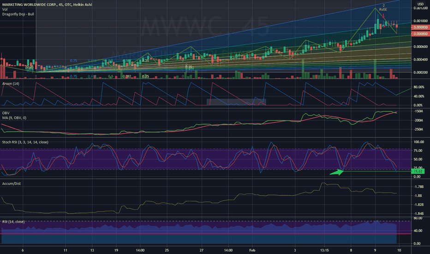Click the 19 date on time axis
This screenshot has height=254, width=430.
click(x=116, y=250)
